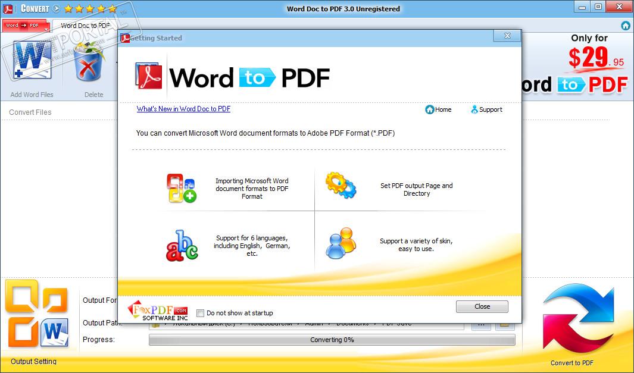Open Output Setting via the Office icon
This screenshot has height=373, width=634.
coord(36,313)
